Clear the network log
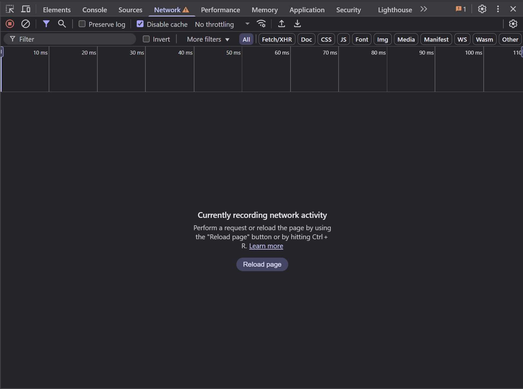The width and height of the screenshot is (523, 389). (x=25, y=24)
